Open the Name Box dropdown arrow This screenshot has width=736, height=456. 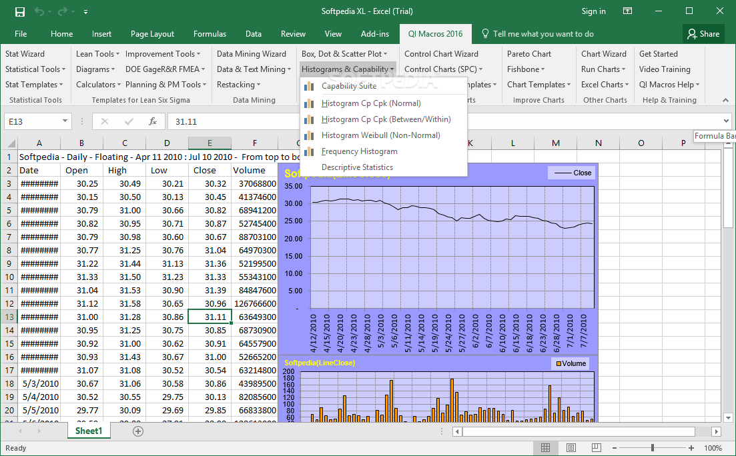tap(65, 121)
